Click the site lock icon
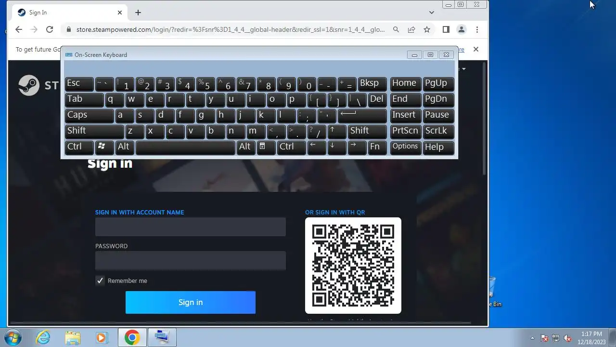This screenshot has height=347, width=616. (68, 29)
